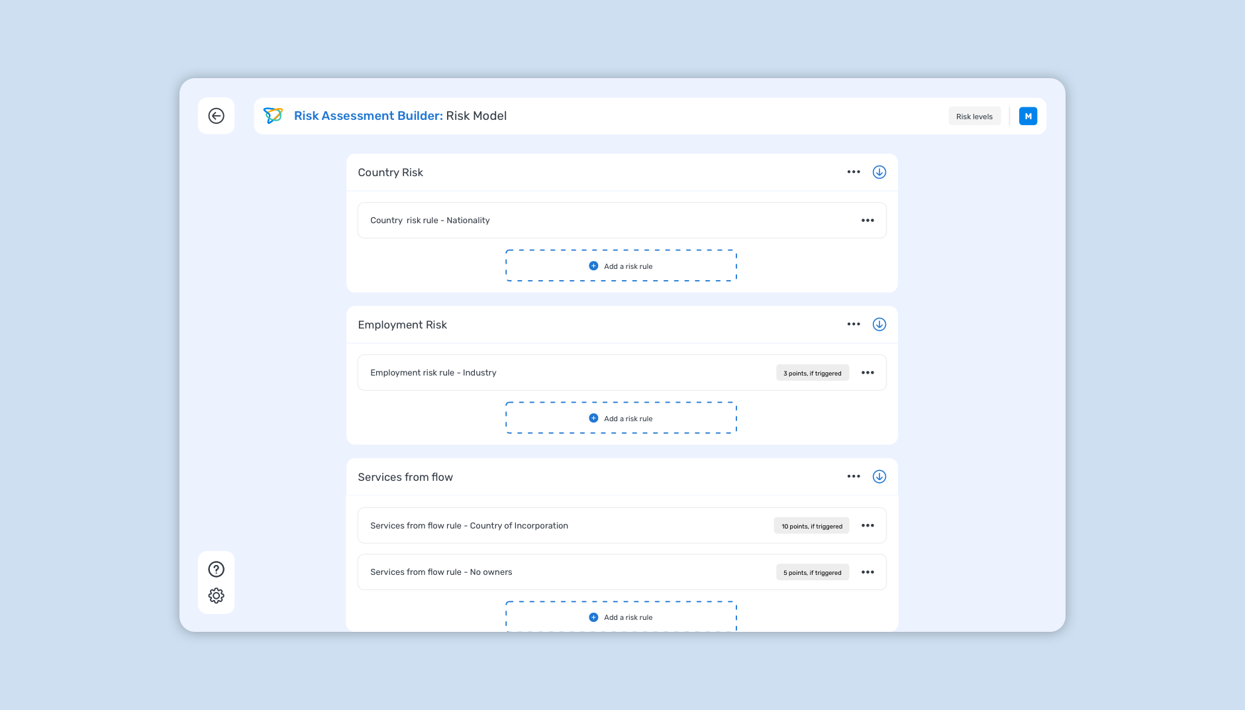Open the help question mark icon
The width and height of the screenshot is (1245, 710).
click(x=216, y=569)
